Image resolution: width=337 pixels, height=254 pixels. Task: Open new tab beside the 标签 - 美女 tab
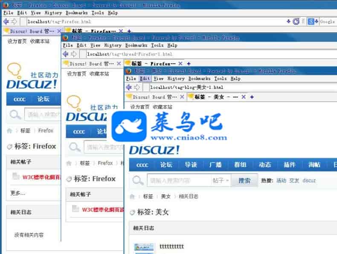[x=252, y=97]
